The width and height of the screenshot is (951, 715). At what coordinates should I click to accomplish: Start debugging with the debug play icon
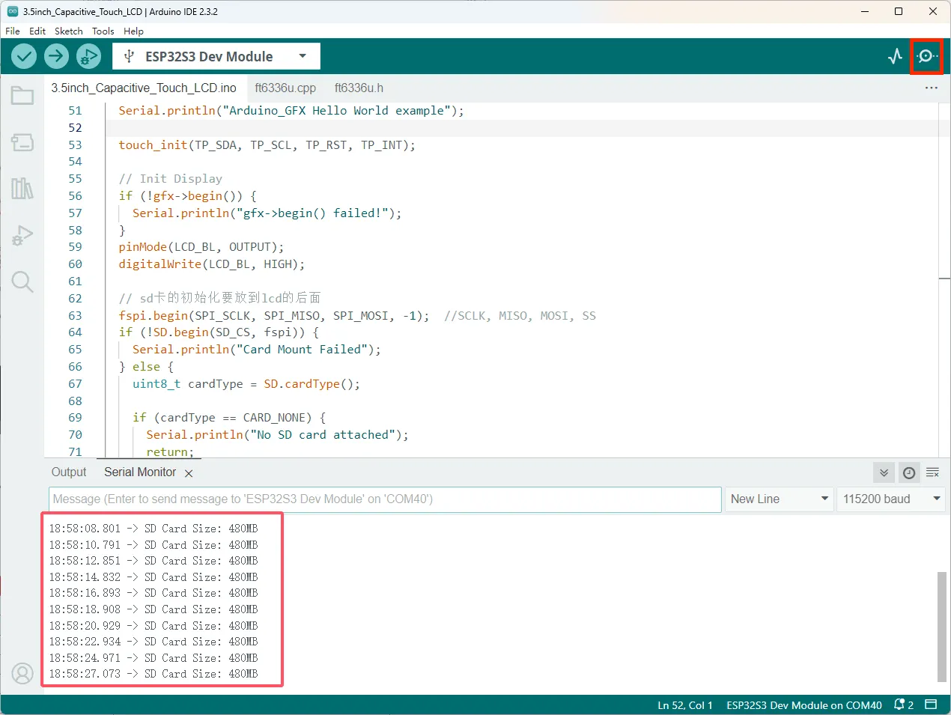click(88, 56)
